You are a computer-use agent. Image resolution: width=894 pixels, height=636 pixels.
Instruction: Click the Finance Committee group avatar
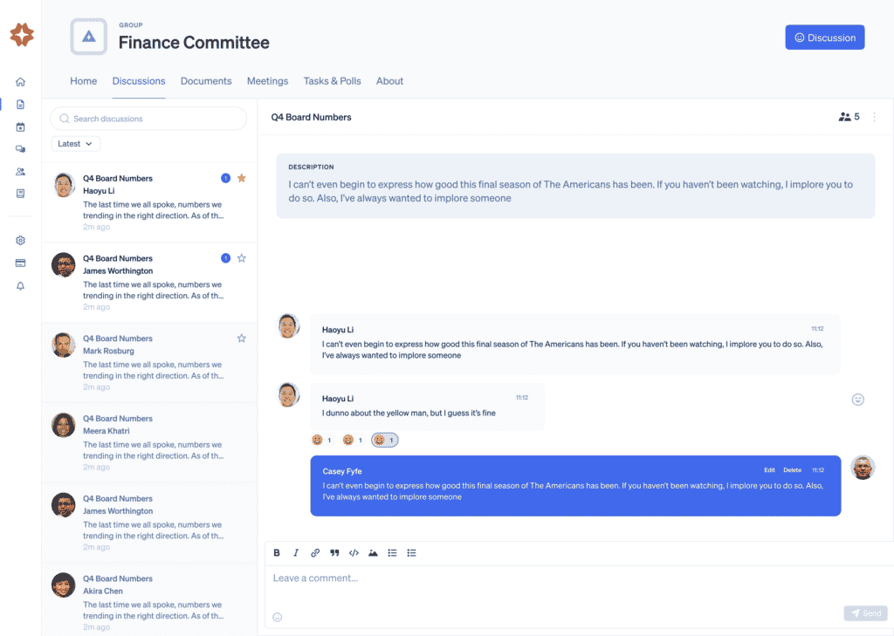tap(88, 37)
